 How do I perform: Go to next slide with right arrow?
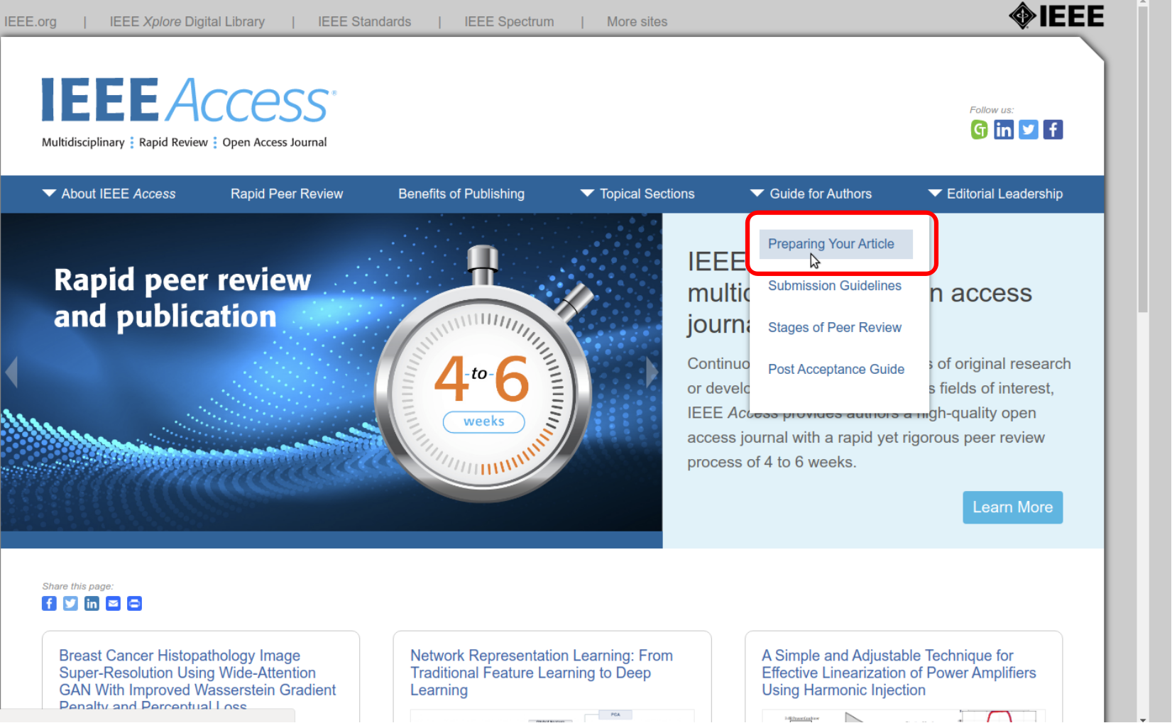click(652, 372)
